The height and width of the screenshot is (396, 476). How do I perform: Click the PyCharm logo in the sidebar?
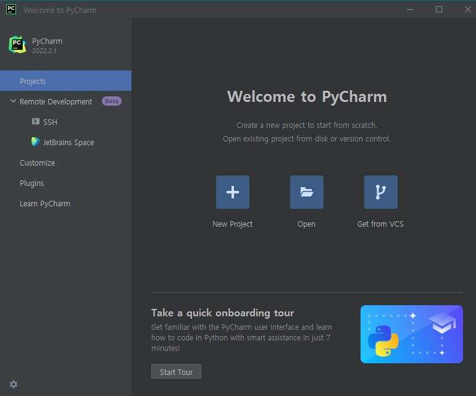17,44
